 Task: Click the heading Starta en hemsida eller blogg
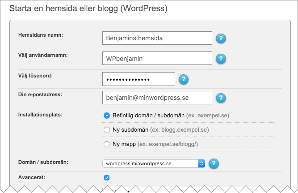coord(88,9)
